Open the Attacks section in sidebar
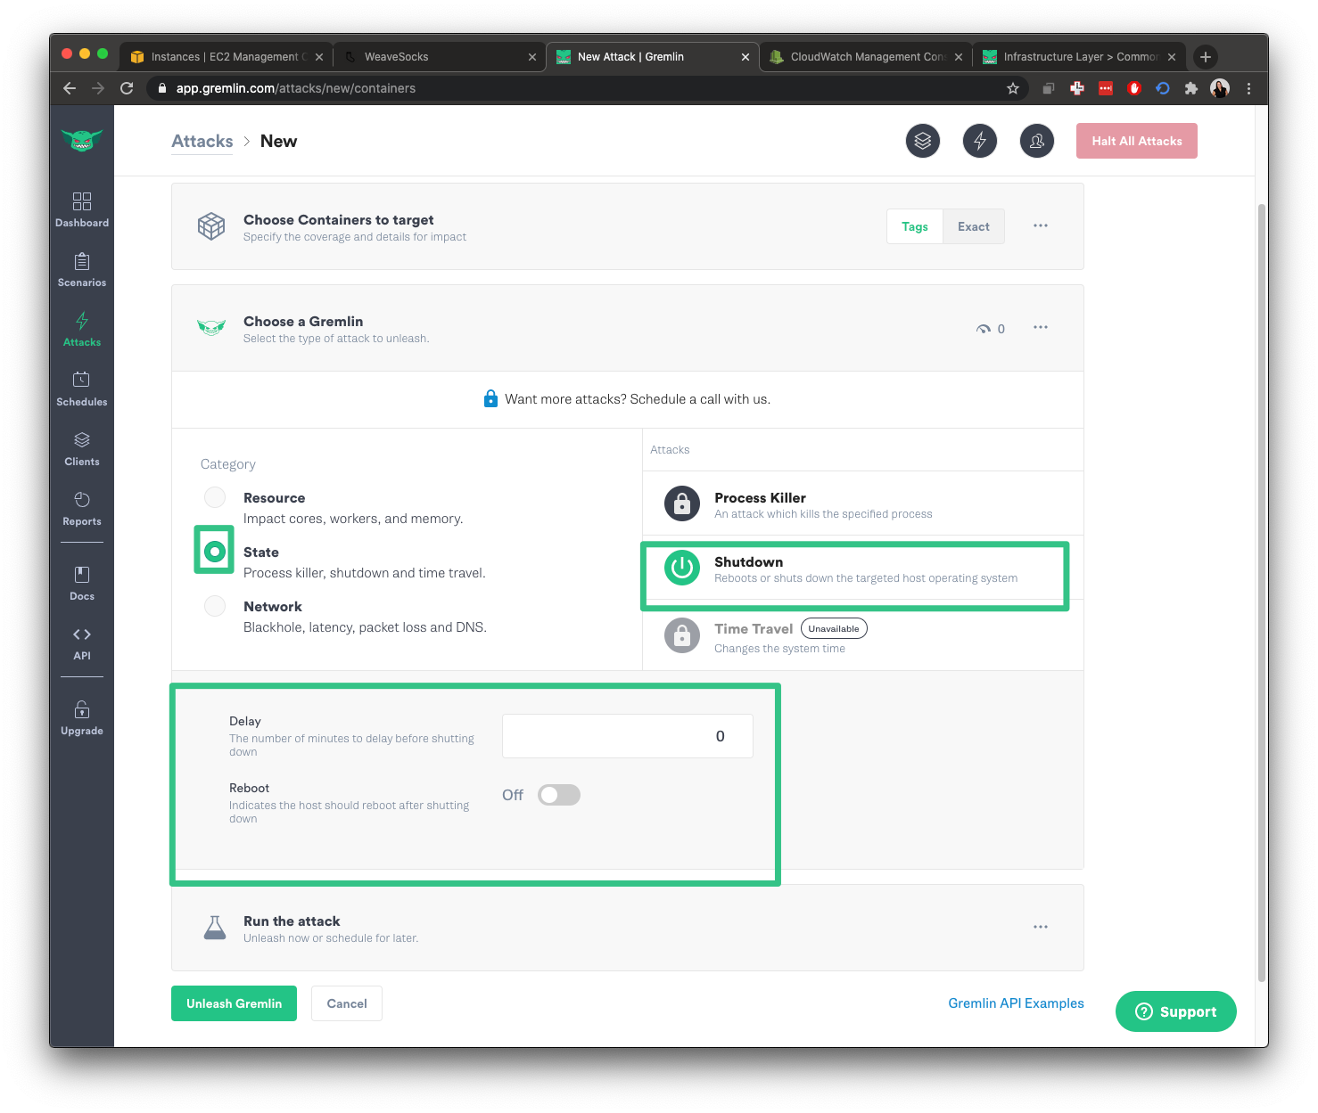1318x1113 pixels. point(82,329)
